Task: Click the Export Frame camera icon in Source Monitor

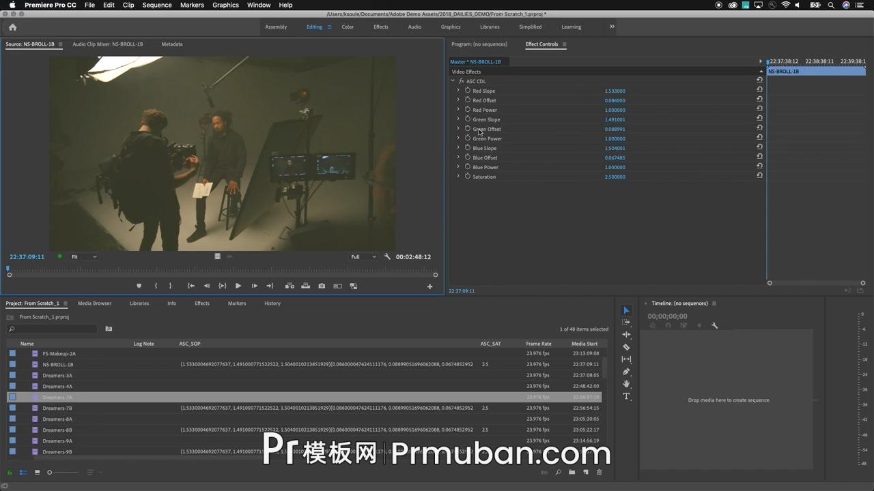Action: [322, 286]
